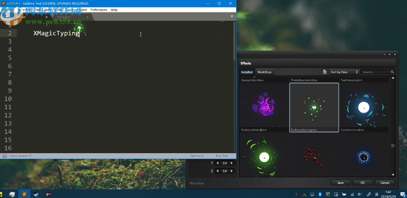
Task: Click the Effects panel title
Action: tap(246, 63)
